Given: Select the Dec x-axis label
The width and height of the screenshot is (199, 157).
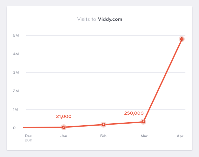Looking at the screenshot, I should 28,136.
